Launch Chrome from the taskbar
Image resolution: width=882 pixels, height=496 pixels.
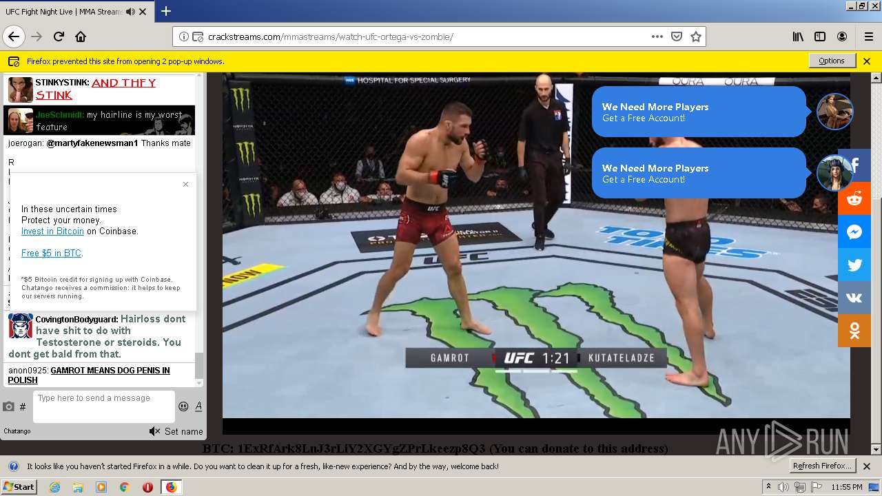click(x=124, y=487)
